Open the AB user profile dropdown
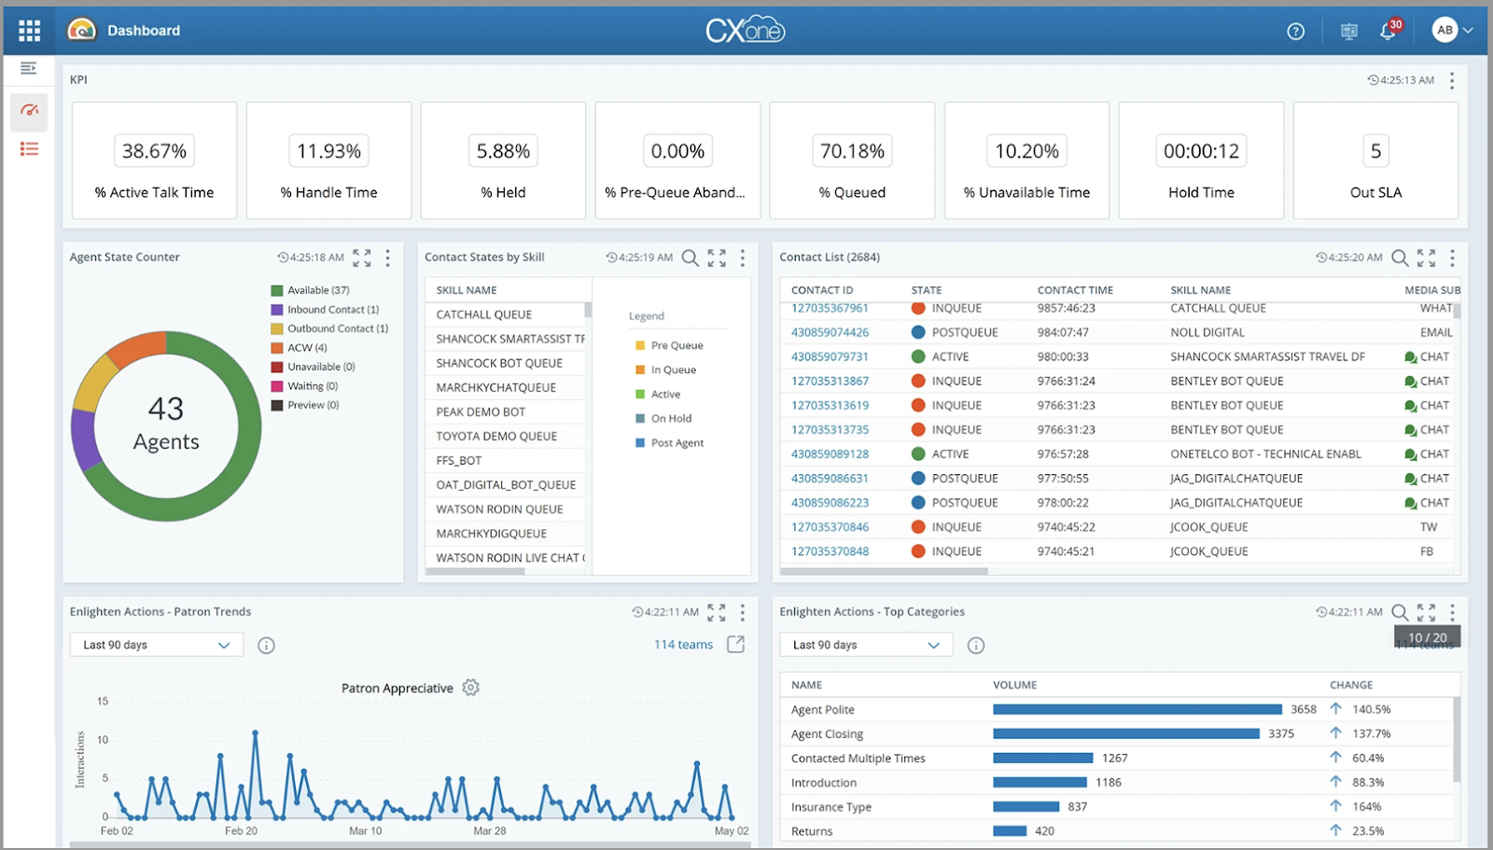 pos(1452,31)
